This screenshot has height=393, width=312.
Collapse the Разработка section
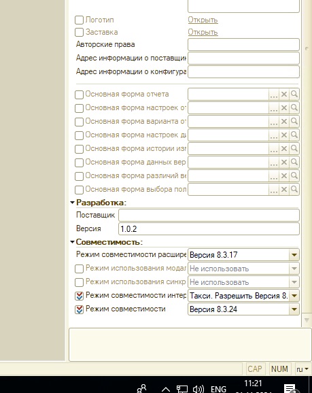point(73,203)
